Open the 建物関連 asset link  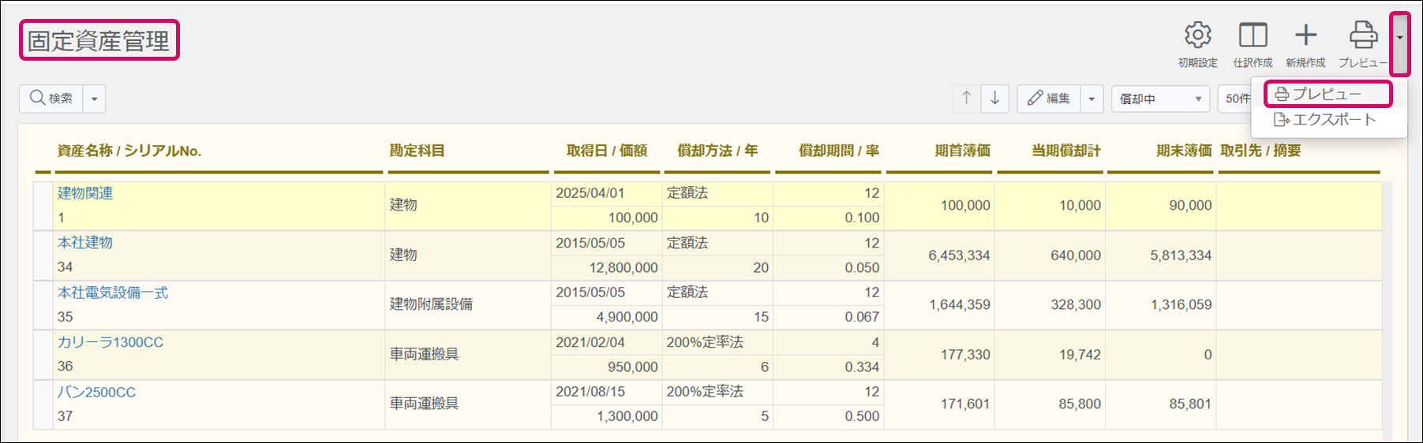(85, 193)
